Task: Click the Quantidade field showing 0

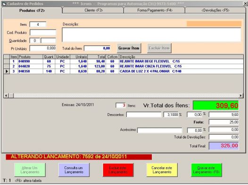Action: click(34, 41)
